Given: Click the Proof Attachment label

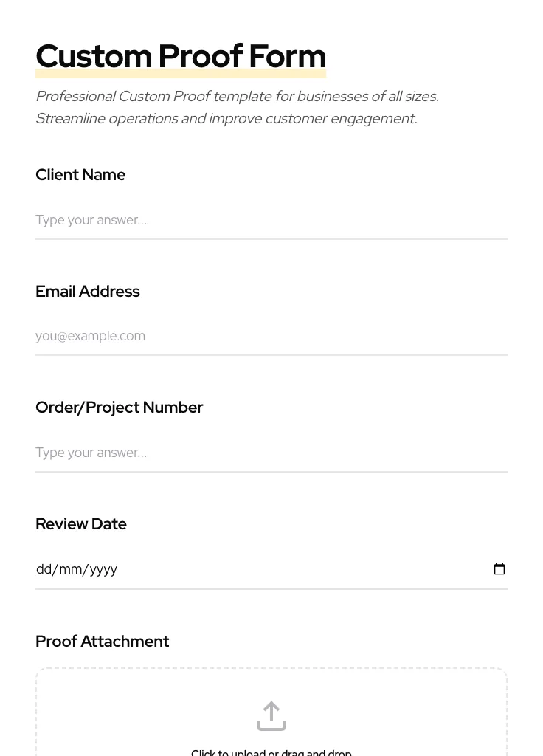Looking at the screenshot, I should pyautogui.click(x=103, y=642).
